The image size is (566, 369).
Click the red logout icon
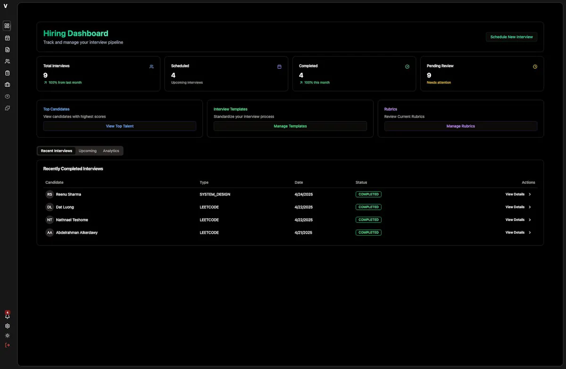pos(7,345)
